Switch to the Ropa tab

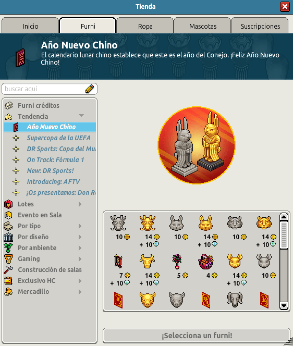pyautogui.click(x=145, y=26)
